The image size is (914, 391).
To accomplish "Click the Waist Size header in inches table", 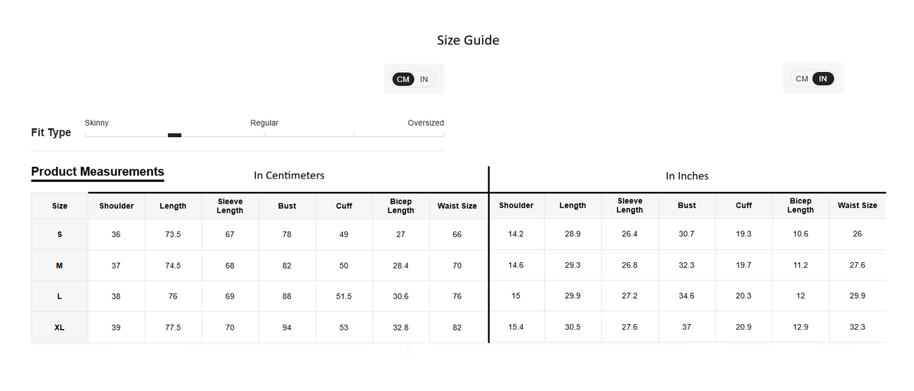I will click(858, 205).
